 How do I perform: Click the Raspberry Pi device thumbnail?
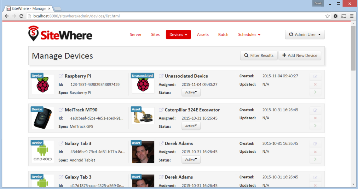tap(43, 84)
